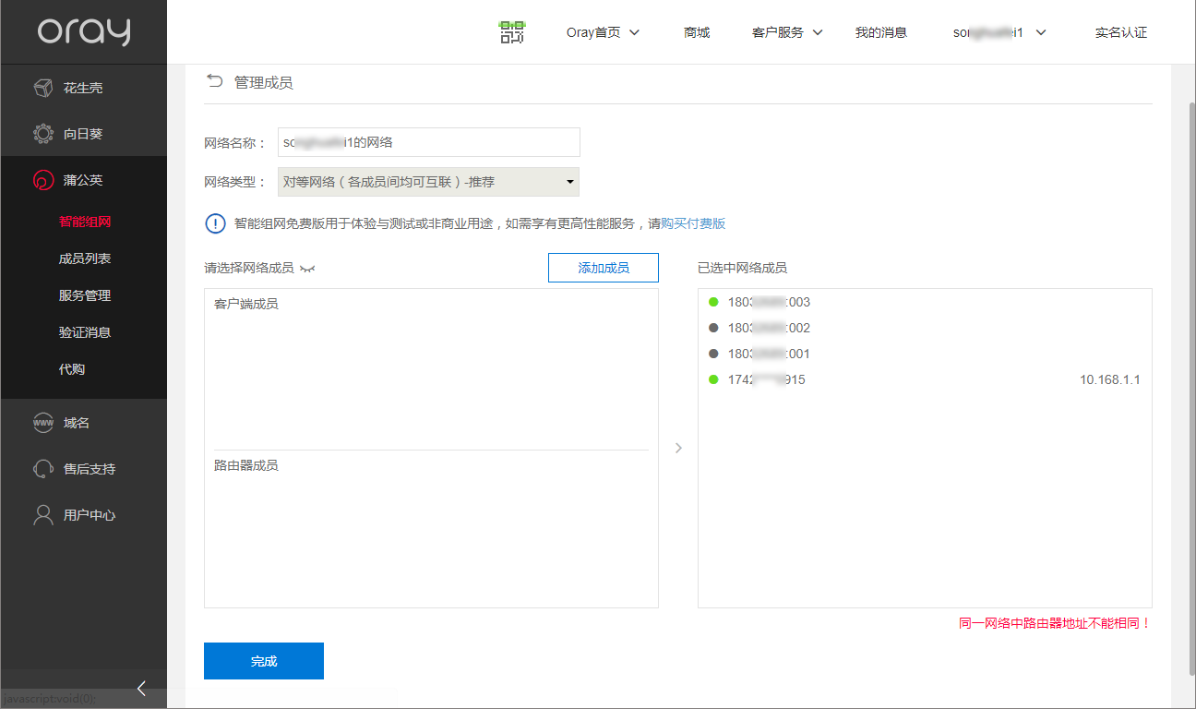Click the 管理成员 page title
This screenshot has height=709, width=1196.
tap(264, 82)
